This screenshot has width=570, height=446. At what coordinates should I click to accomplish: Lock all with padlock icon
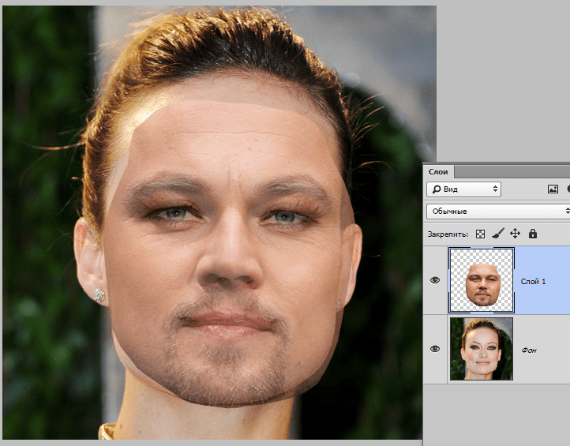(x=533, y=234)
